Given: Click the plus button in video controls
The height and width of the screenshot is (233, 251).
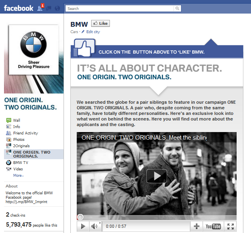Looking at the screenshot, I should pyautogui.click(x=197, y=226).
